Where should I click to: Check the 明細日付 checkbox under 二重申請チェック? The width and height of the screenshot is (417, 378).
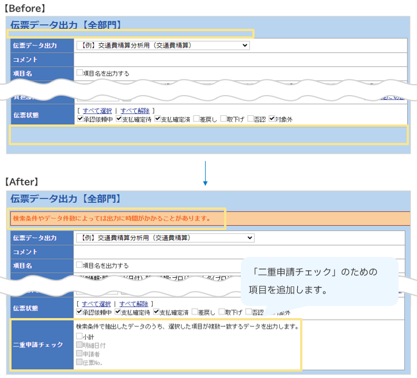79,345
